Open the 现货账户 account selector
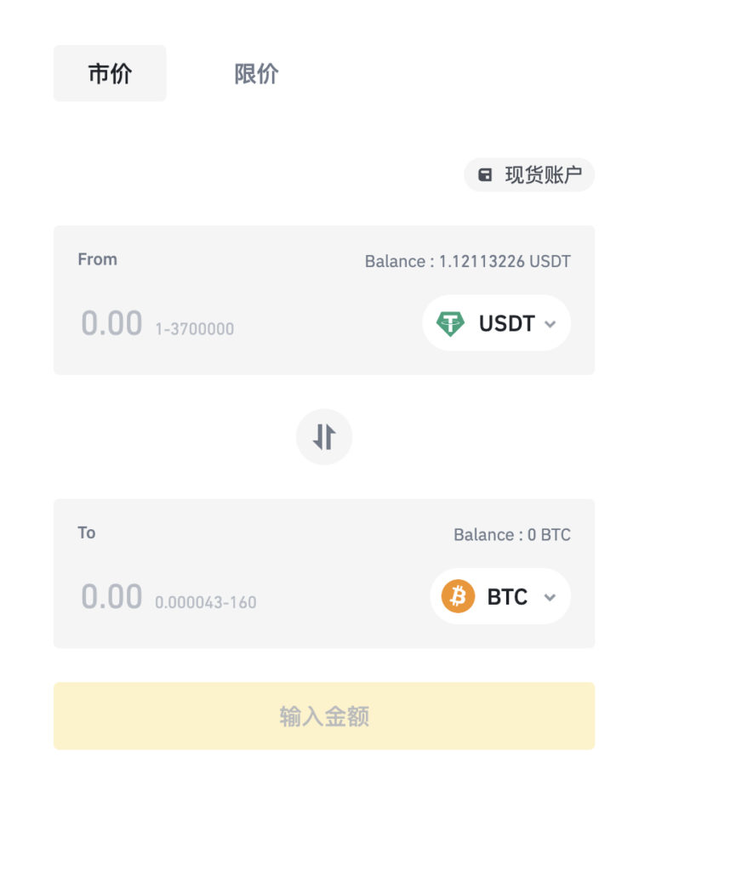This screenshot has width=736, height=871. pos(529,175)
